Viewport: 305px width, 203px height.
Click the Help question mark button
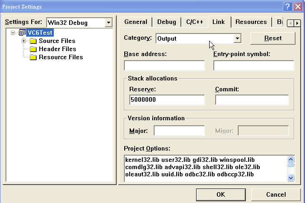tap(287, 7)
